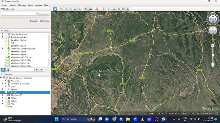Open the Affichage menu
This screenshot has width=220, height=123.
[22, 5]
